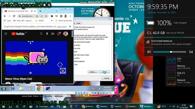Click the share page icon in address bar
This screenshot has width=195, height=109.
pyautogui.click(x=41, y=16)
